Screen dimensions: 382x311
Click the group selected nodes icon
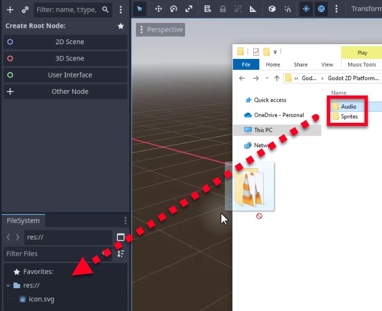[238, 9]
